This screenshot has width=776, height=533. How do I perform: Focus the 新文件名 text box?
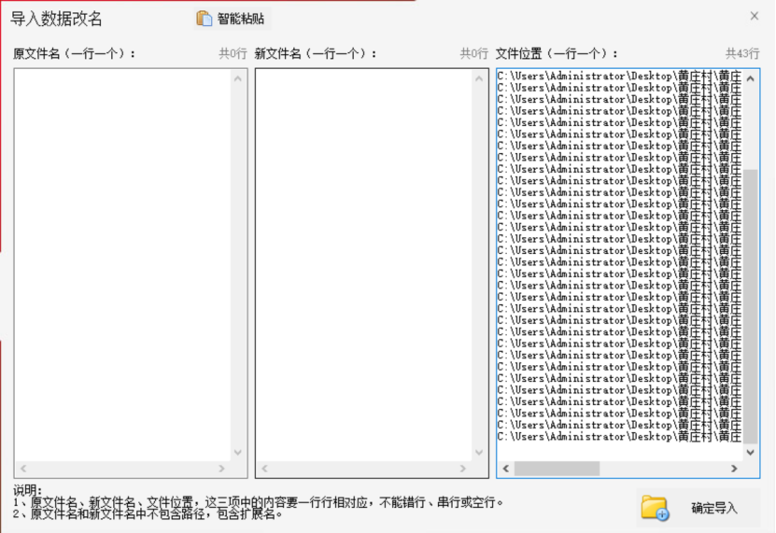point(362,261)
